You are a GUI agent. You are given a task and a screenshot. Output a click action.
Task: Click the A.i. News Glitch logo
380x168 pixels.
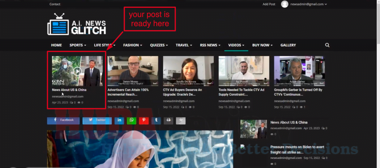coord(76,24)
